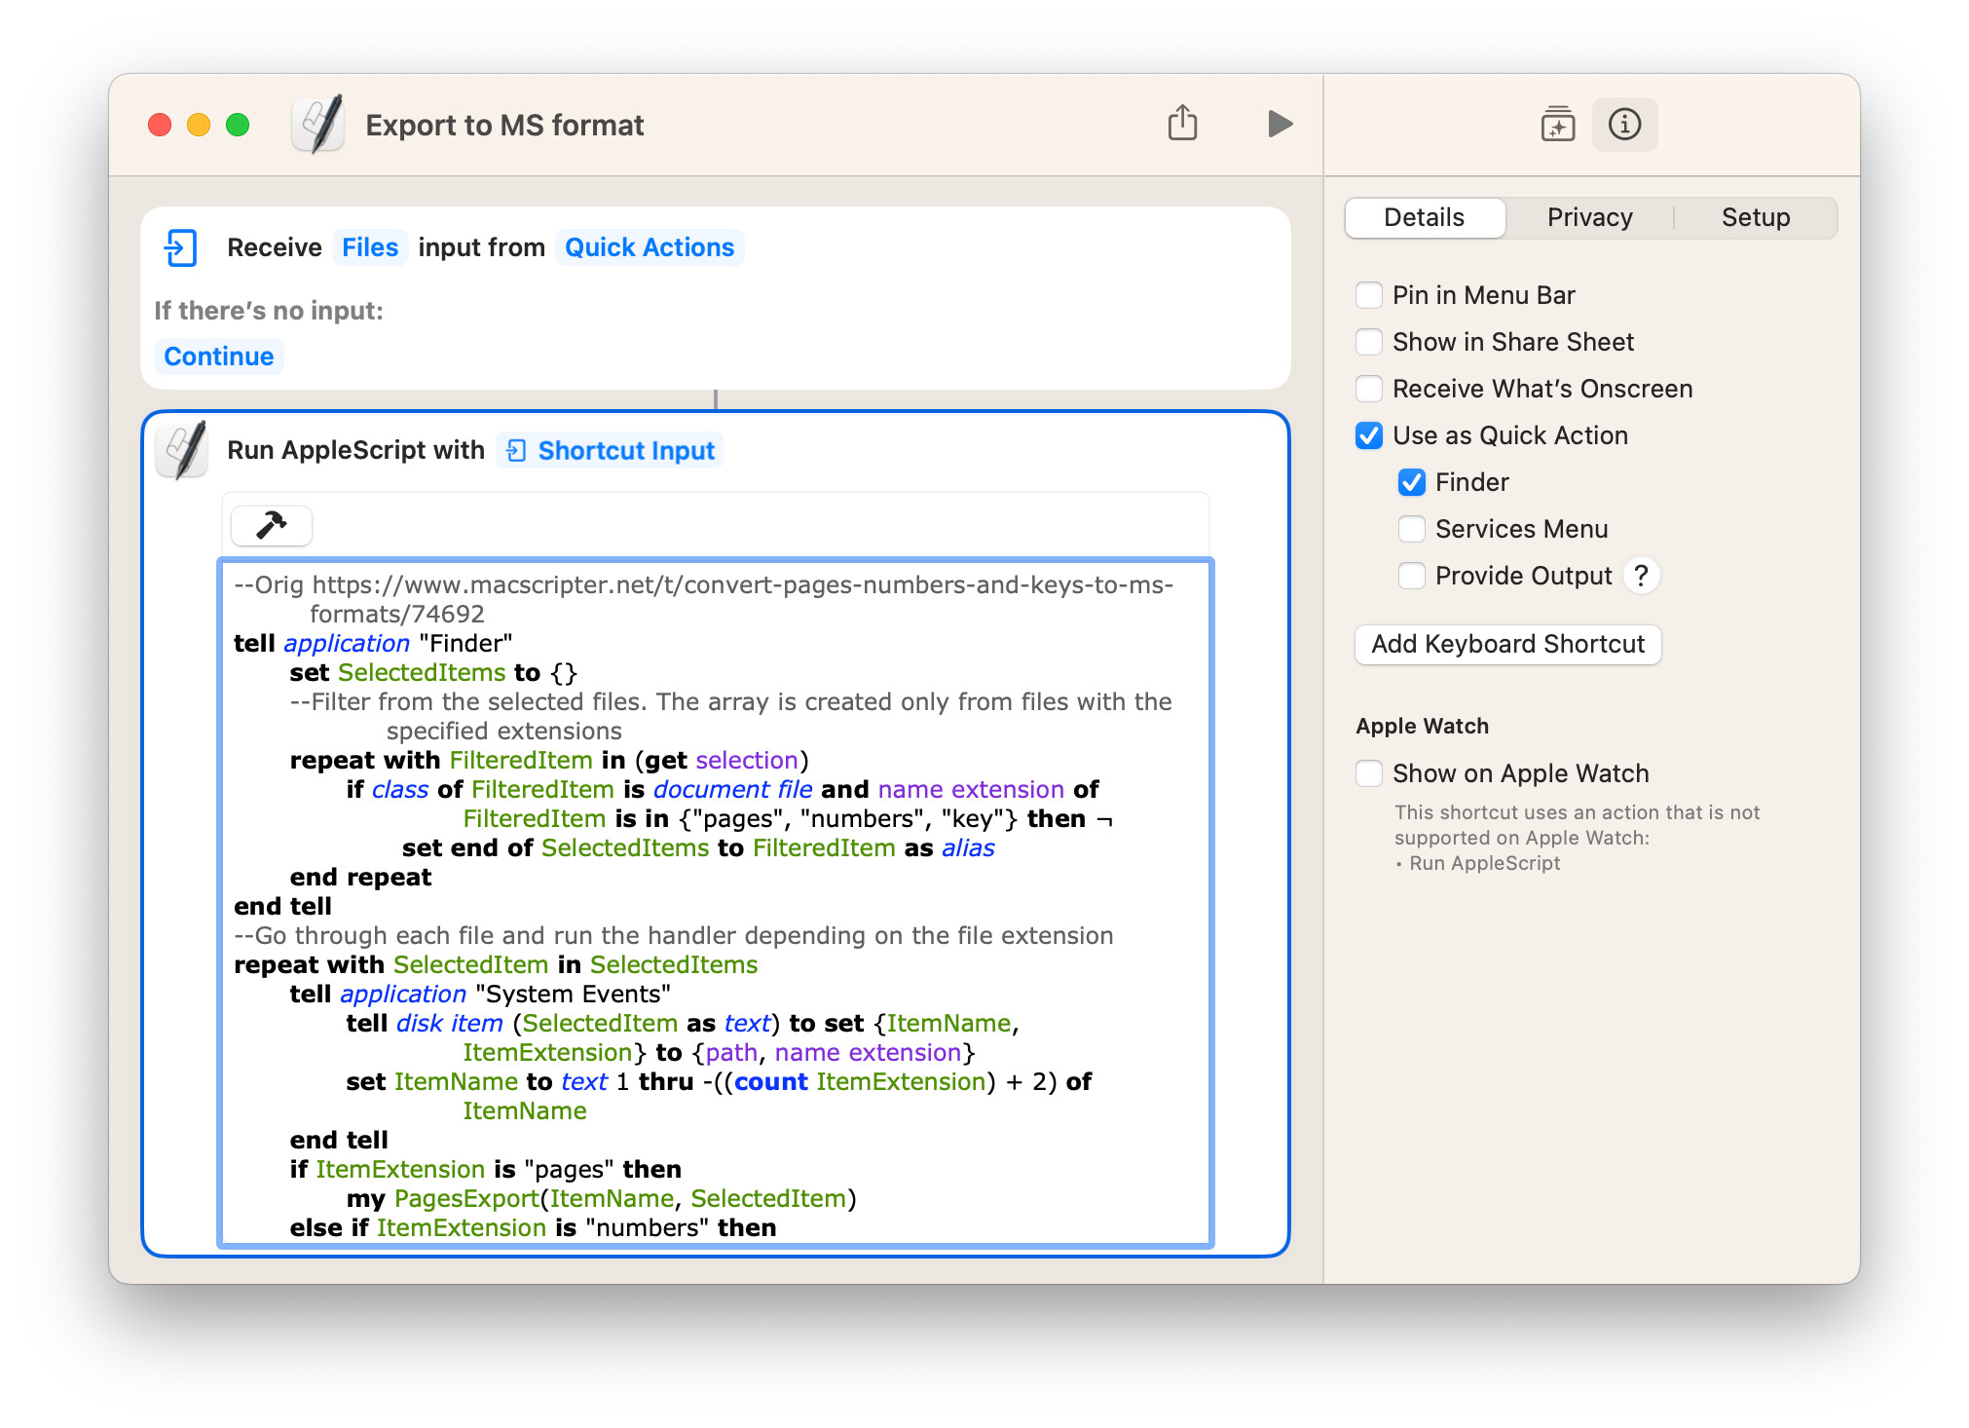Click the 'Run AppleScript with' action label
Image resolution: width=1969 pixels, height=1428 pixels.
point(355,450)
